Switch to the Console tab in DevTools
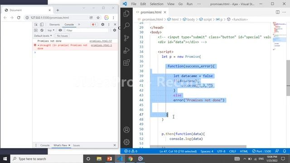Image resolution: width=290 pixels, height=163 pixels. click(x=69, y=24)
